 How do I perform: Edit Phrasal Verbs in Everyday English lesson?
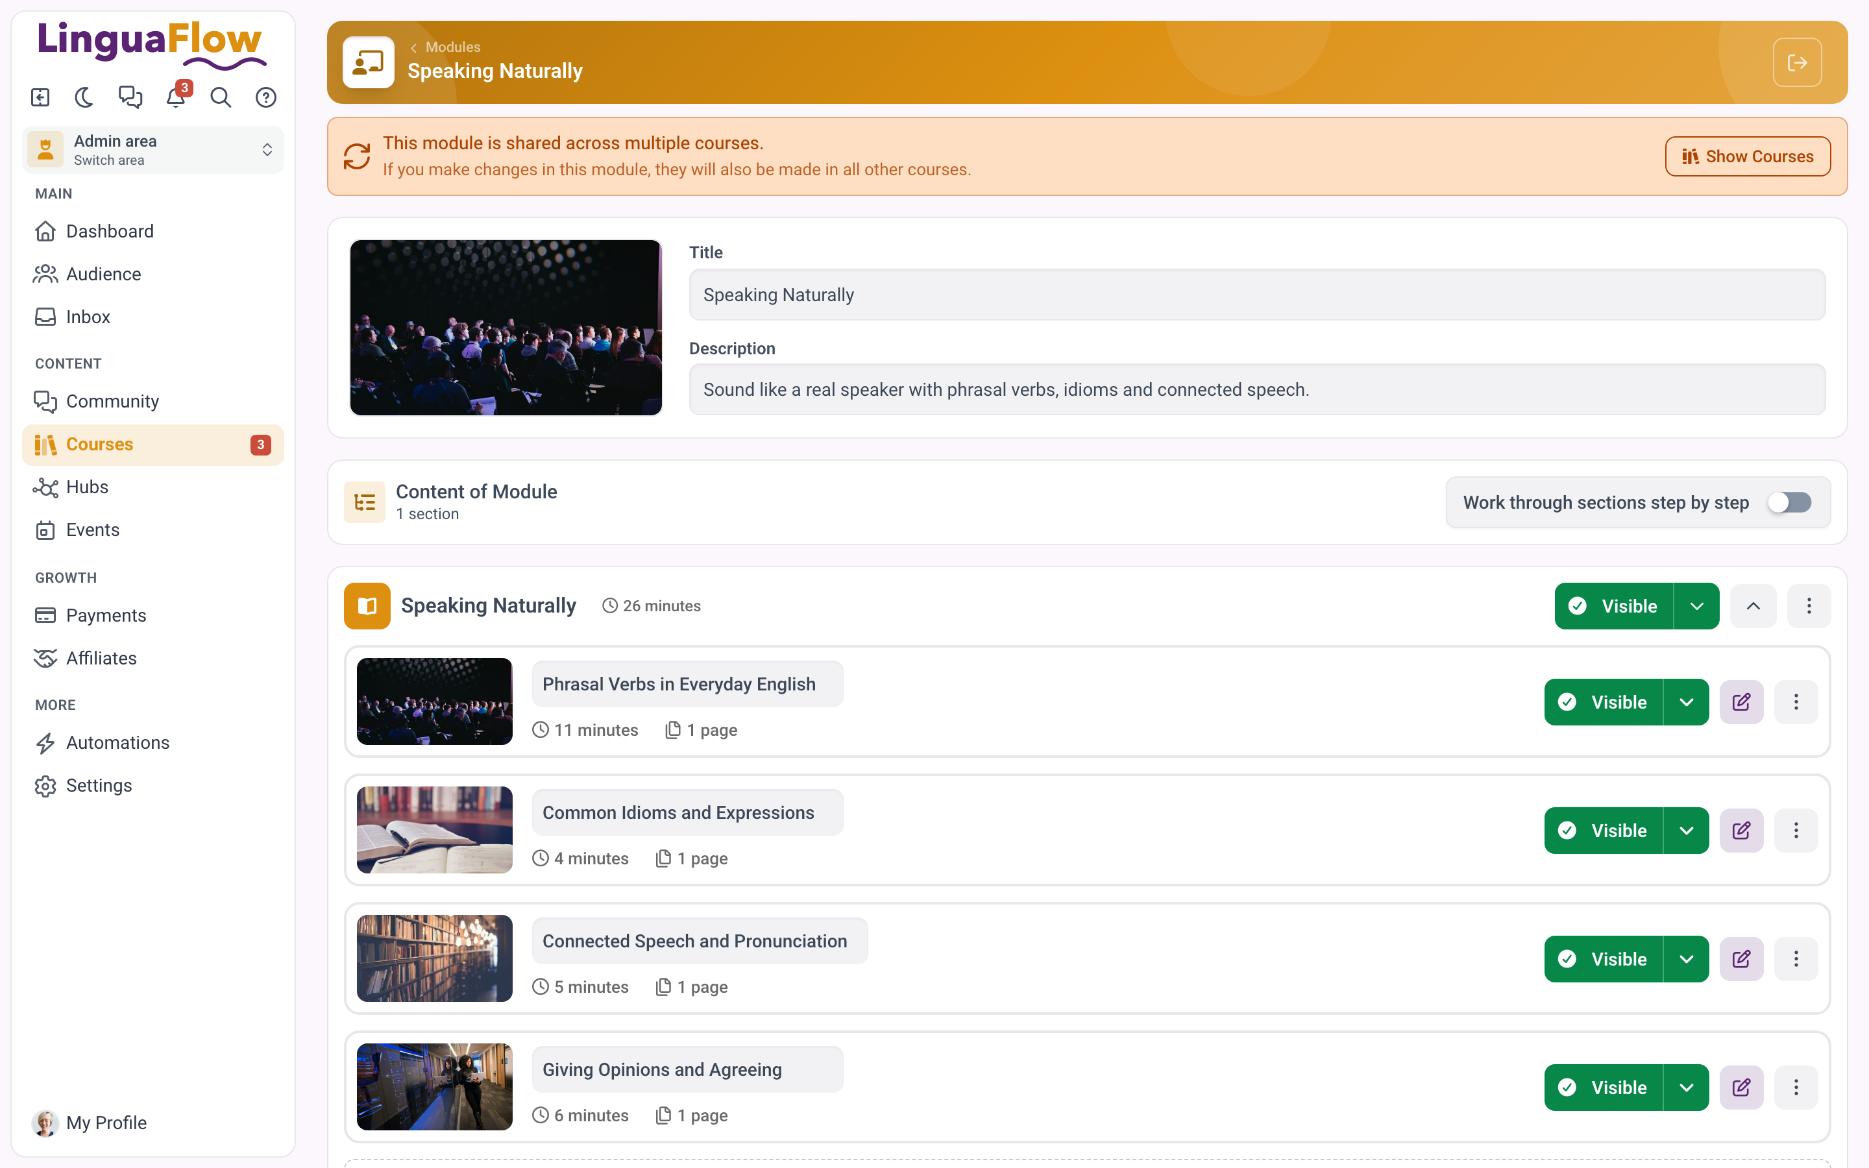pos(1742,702)
